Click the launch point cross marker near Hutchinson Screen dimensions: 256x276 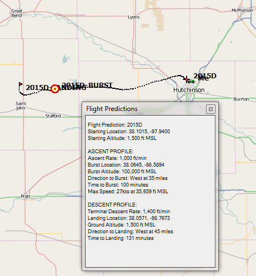[187, 79]
